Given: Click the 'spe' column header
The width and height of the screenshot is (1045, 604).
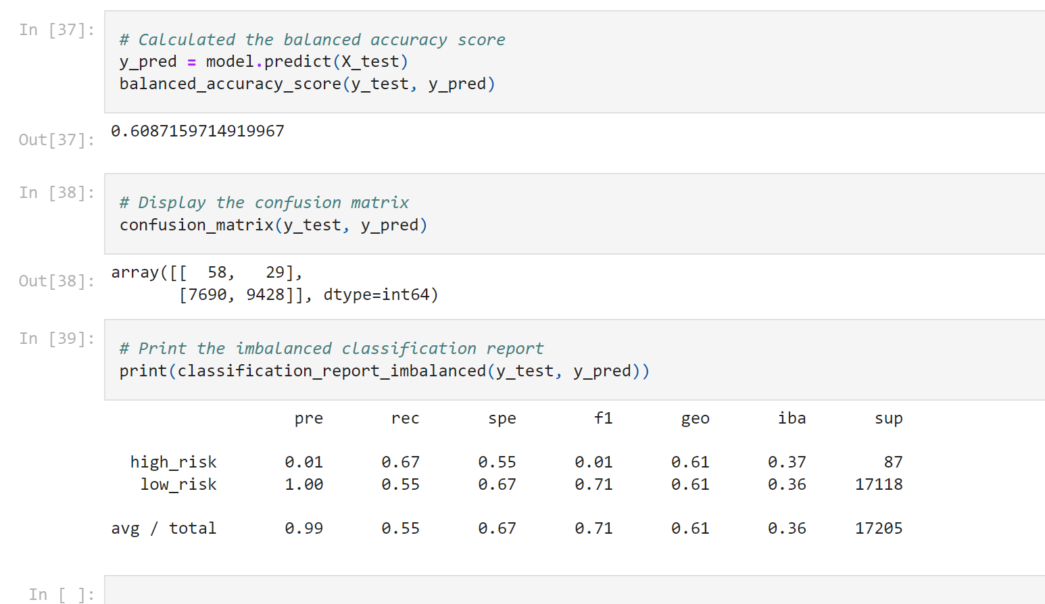Looking at the screenshot, I should tap(502, 419).
